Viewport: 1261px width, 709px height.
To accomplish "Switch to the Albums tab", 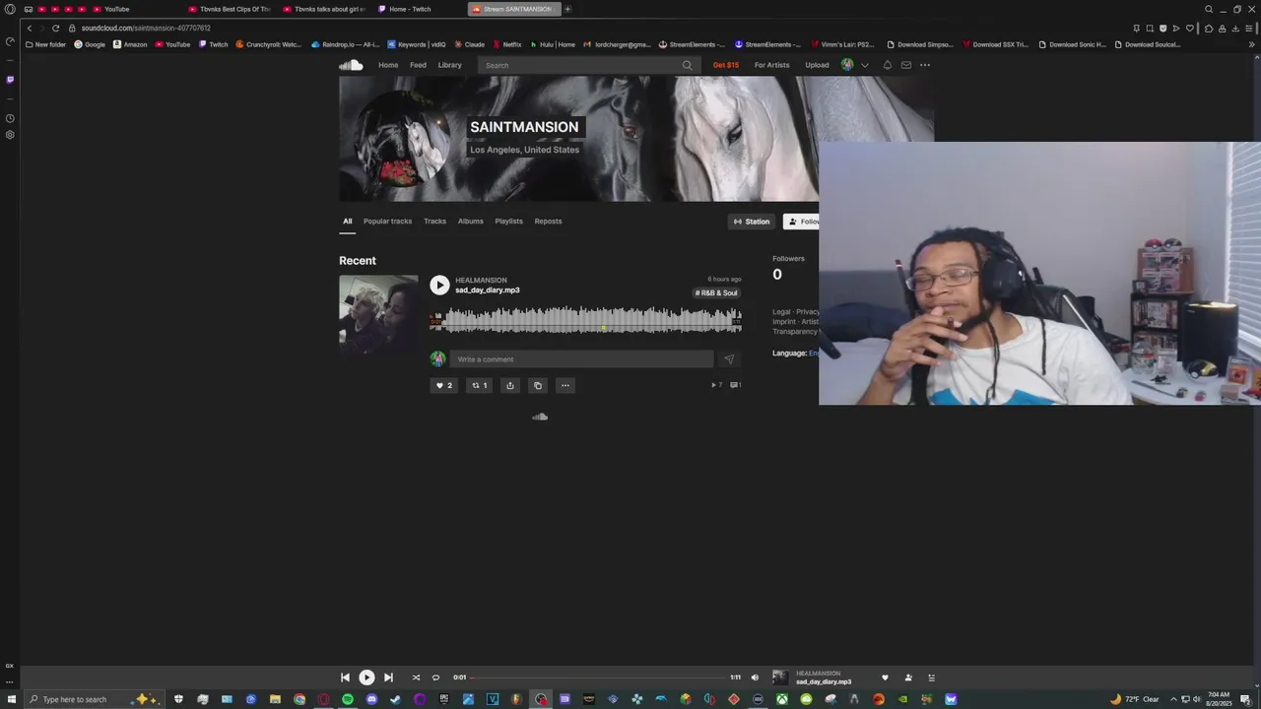I will pos(470,221).
